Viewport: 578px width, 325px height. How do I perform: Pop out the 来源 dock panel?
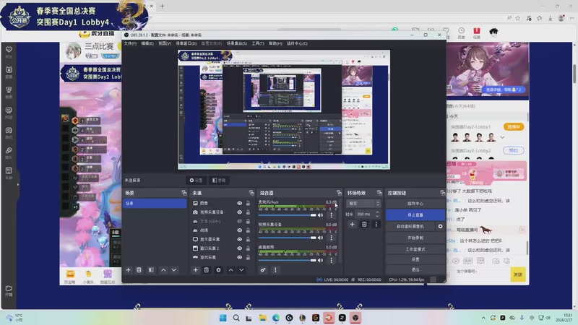click(251, 193)
